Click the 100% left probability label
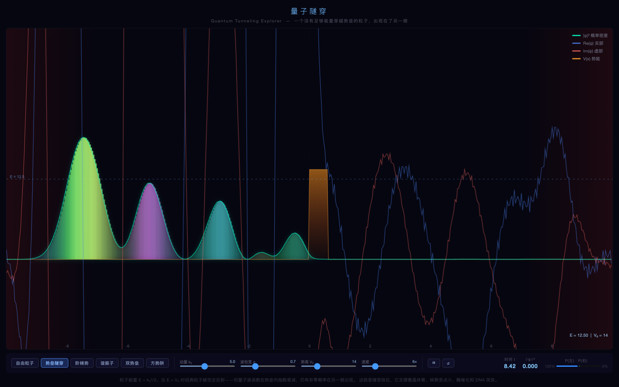This screenshot has width=619, height=387. (x=549, y=366)
